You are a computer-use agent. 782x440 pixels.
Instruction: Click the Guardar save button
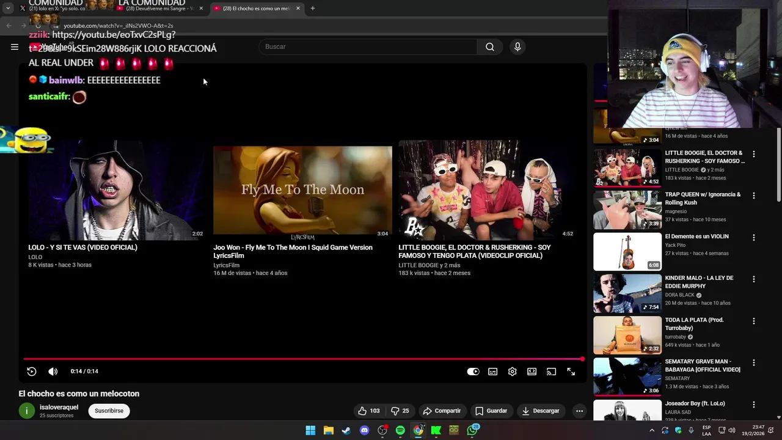(491, 411)
